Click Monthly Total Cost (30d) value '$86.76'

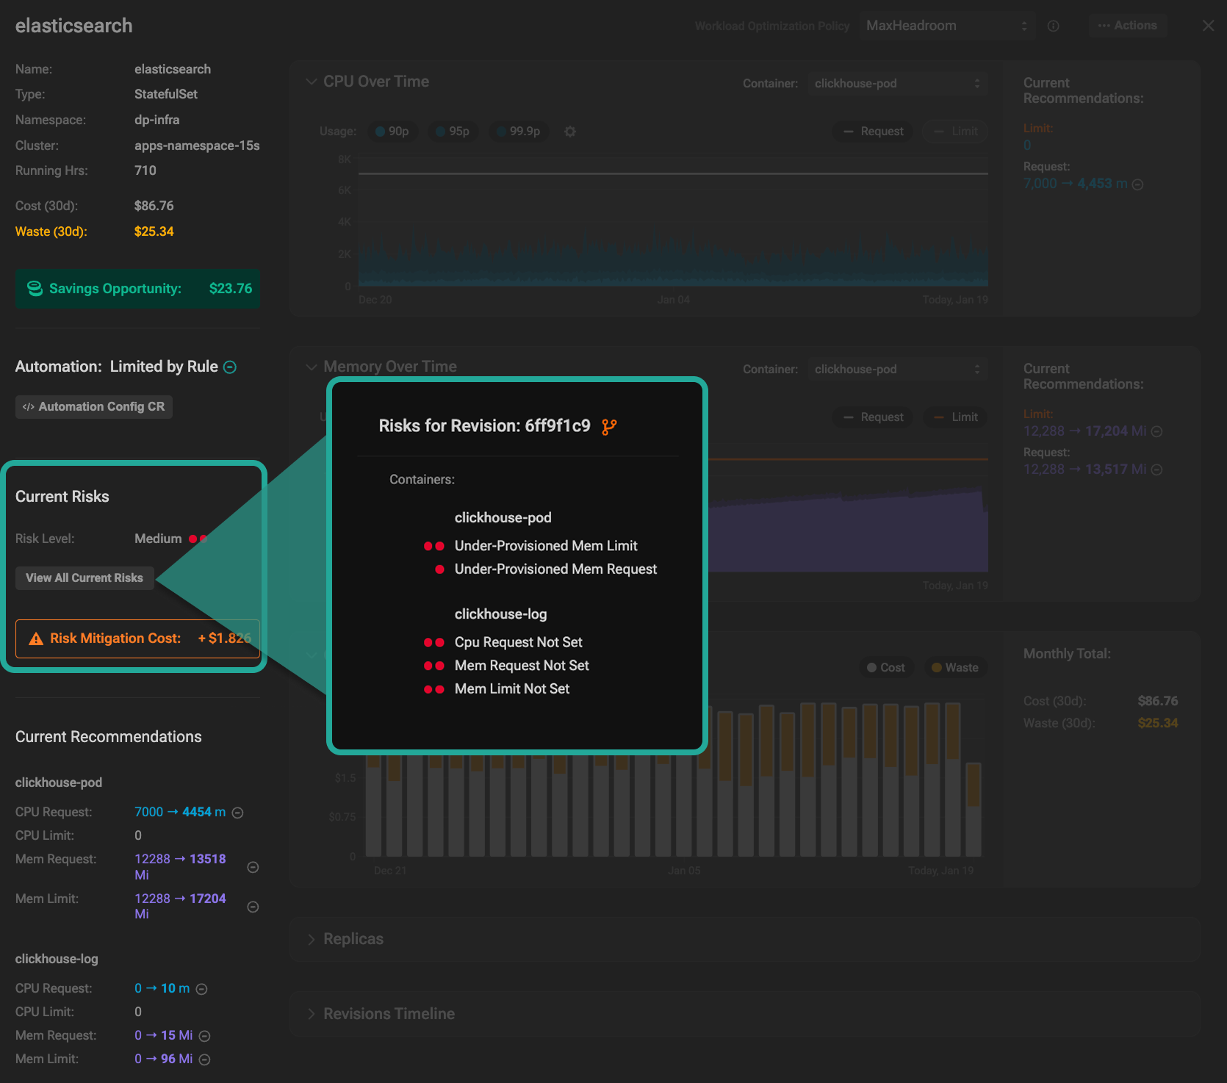click(x=1158, y=701)
